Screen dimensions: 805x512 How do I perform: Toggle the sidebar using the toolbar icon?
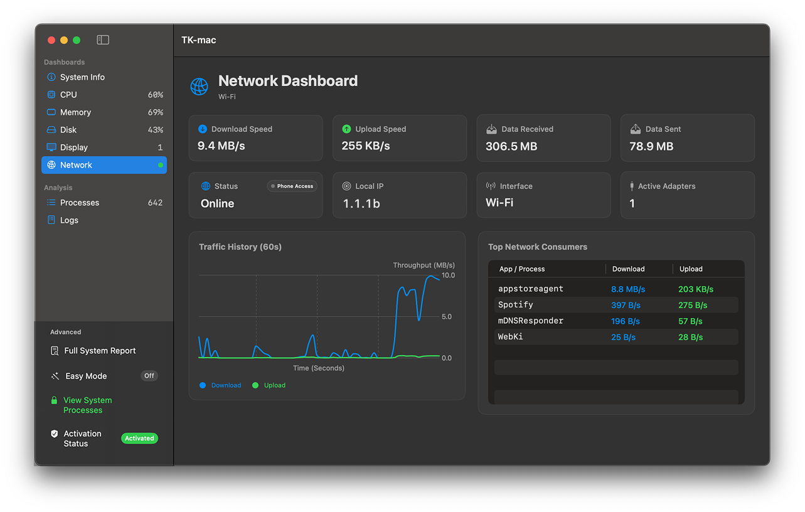102,40
